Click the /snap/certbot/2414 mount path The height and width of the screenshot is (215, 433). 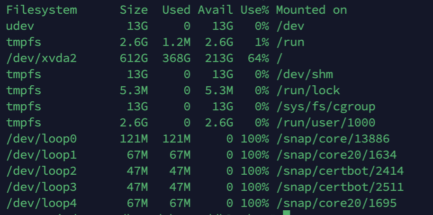(x=340, y=171)
